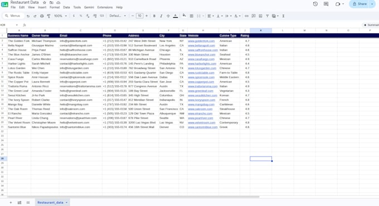Decrease decimal places

click(88, 16)
